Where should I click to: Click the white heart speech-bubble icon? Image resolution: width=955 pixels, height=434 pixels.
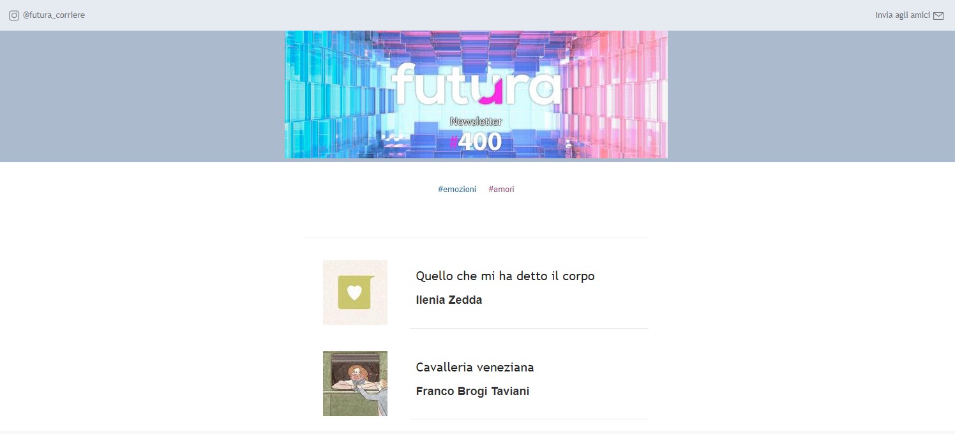point(354,292)
